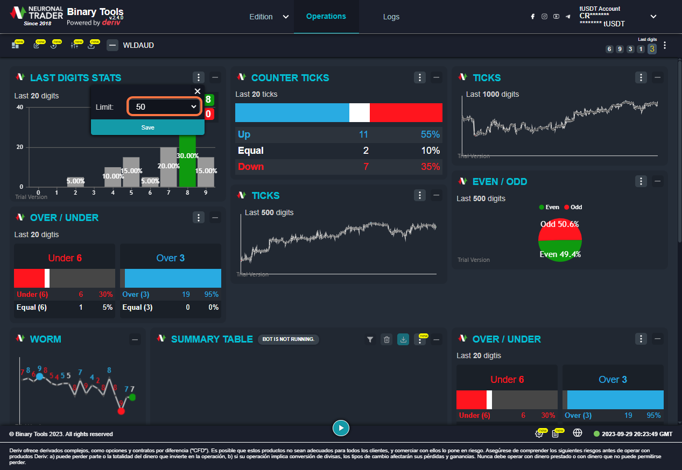Viewport: 682px width, 470px height.
Task: Minimize the Ticks 500 digits panel
Action: coord(437,195)
